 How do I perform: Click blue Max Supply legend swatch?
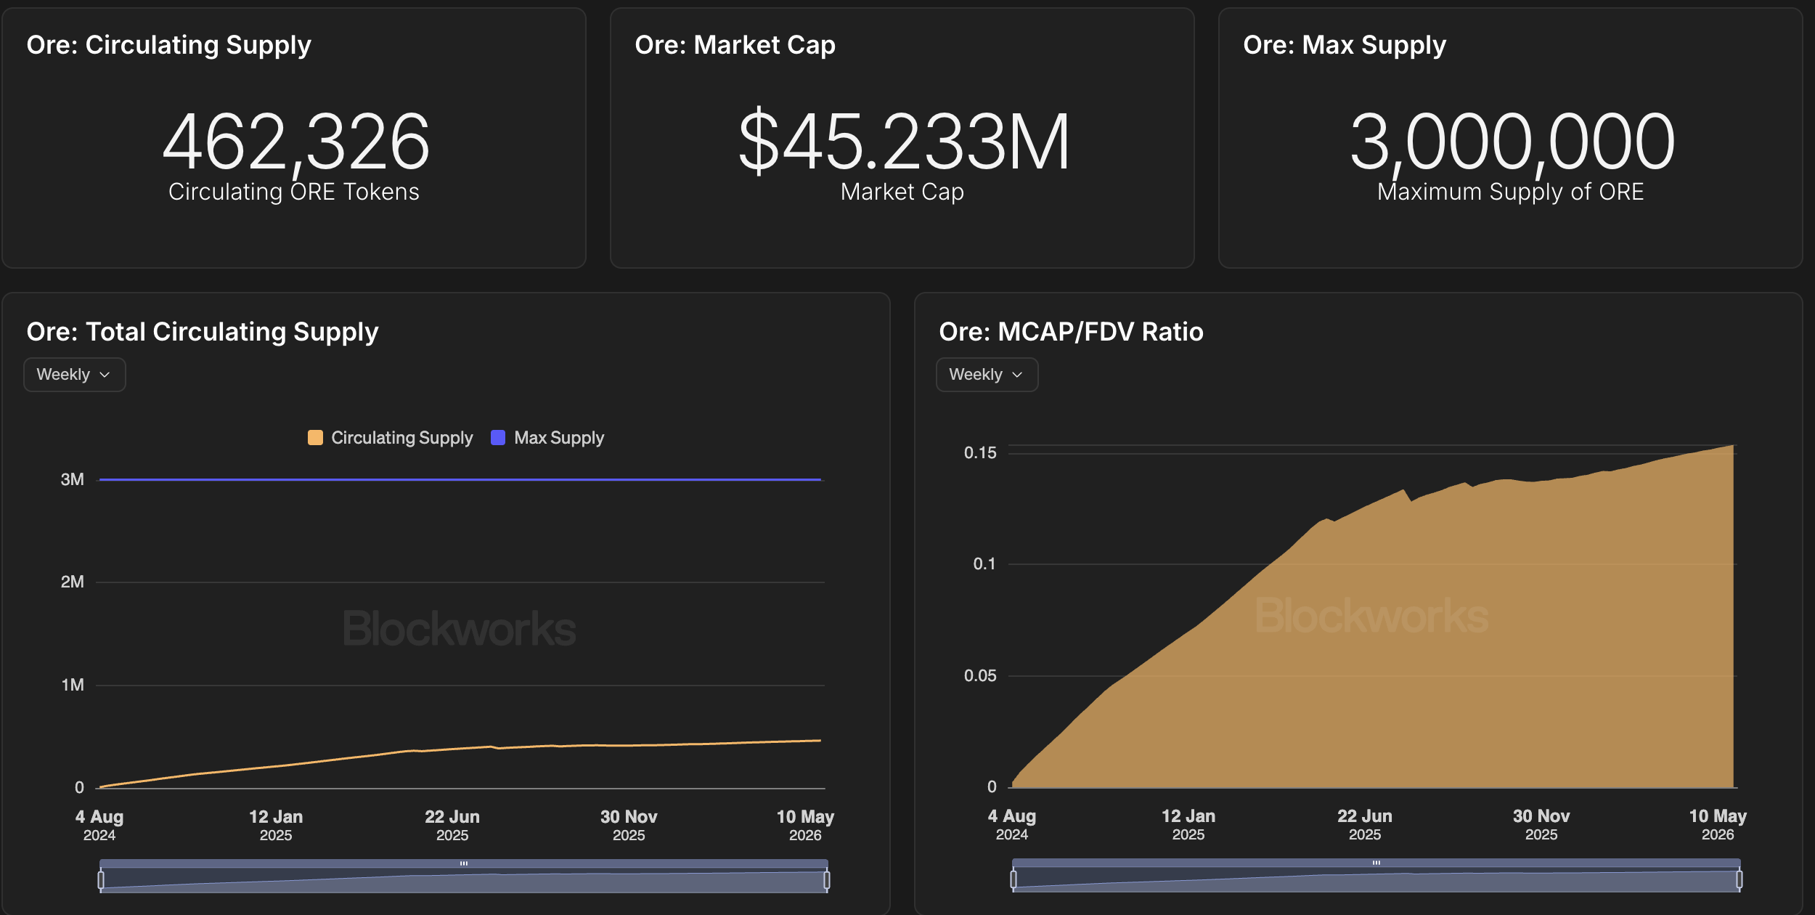(x=498, y=437)
